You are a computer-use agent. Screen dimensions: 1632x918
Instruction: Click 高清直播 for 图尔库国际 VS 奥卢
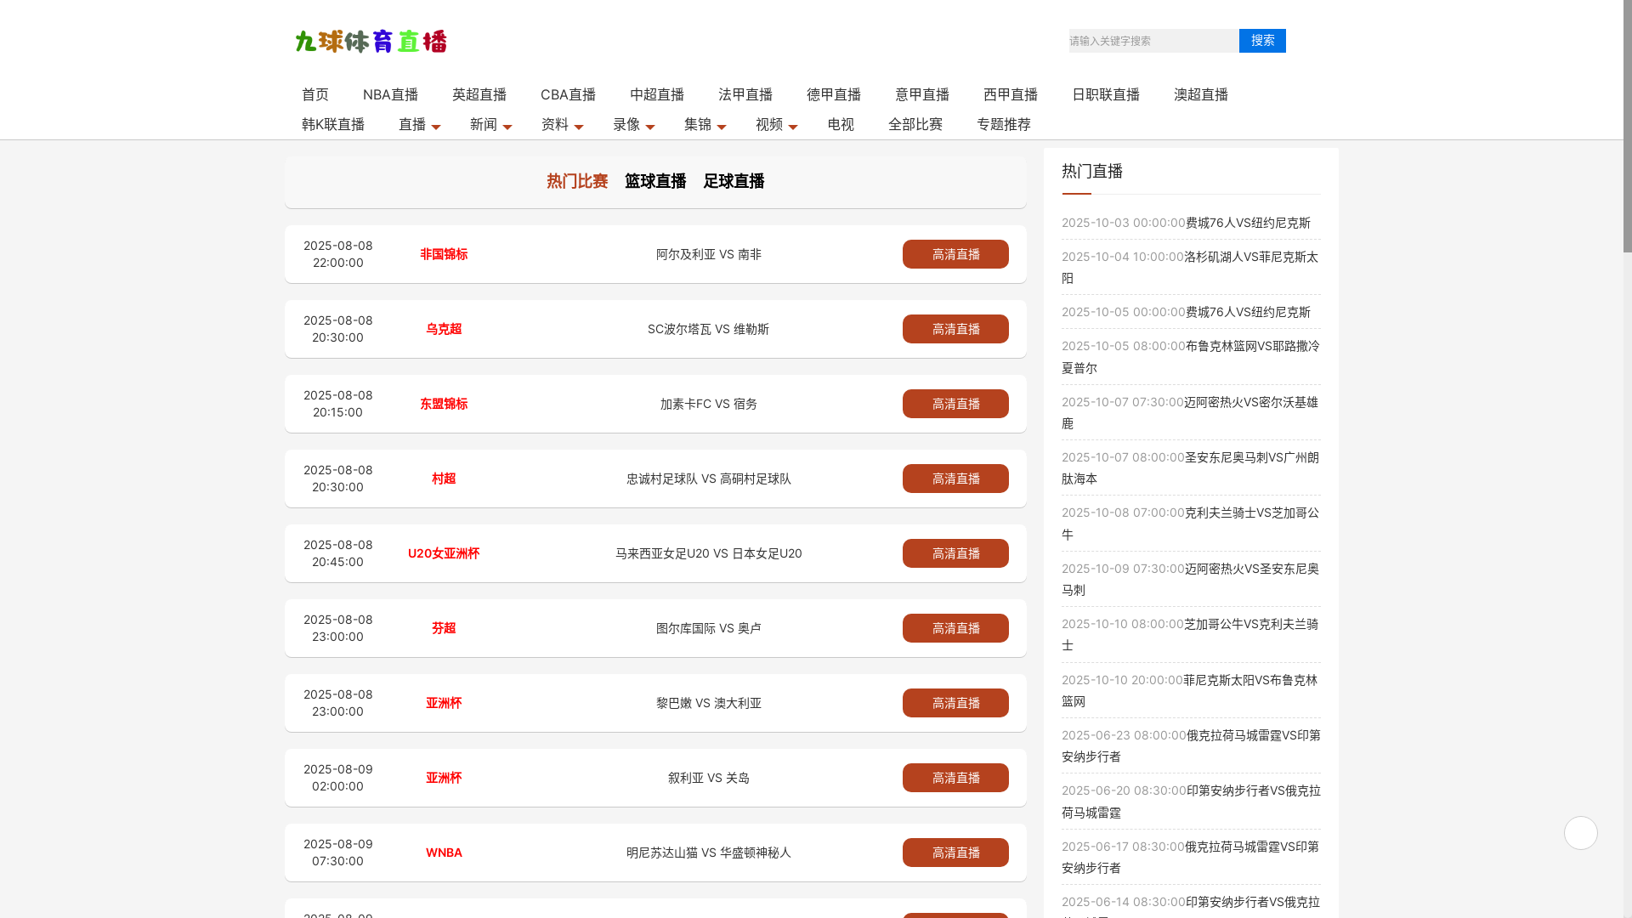[955, 628]
